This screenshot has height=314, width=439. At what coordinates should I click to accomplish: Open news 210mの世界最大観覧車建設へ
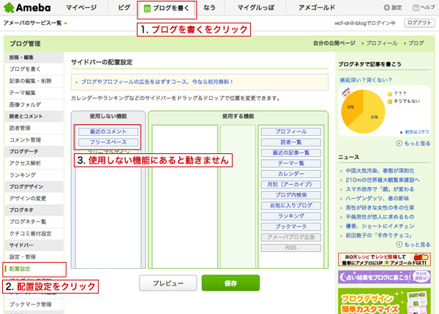coord(383,180)
